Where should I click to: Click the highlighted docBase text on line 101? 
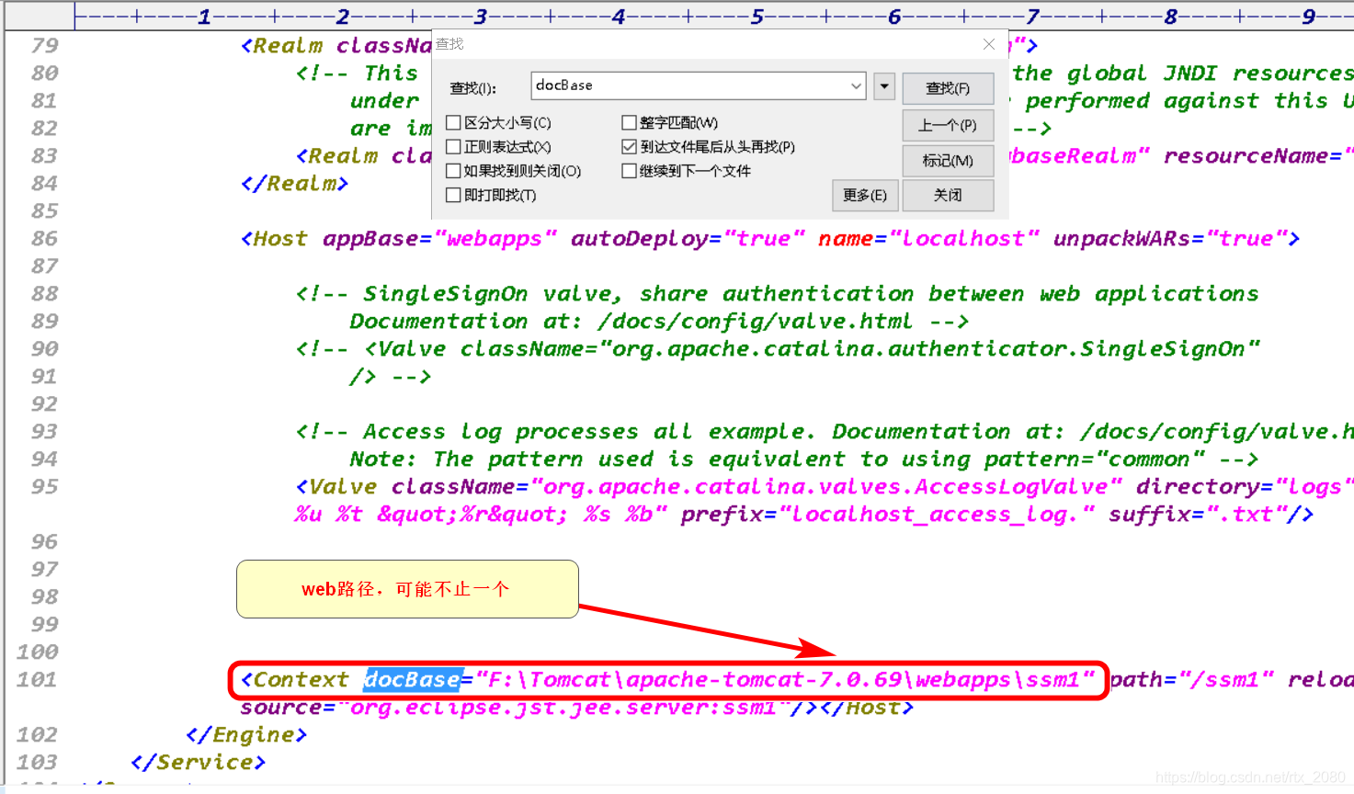pyautogui.click(x=413, y=679)
